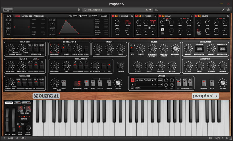Click the save preset download icon
The image size is (233, 141).
pyautogui.click(x=156, y=10)
